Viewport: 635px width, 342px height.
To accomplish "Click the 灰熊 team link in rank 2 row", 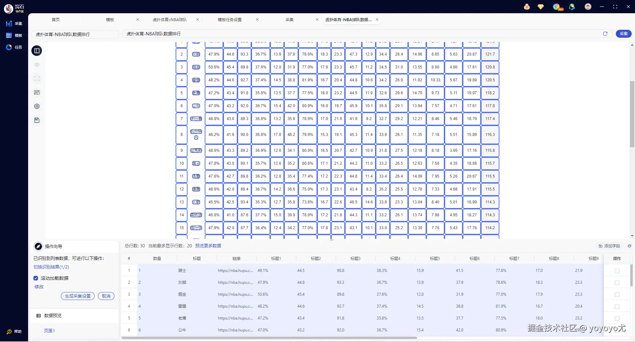I will [196, 54].
